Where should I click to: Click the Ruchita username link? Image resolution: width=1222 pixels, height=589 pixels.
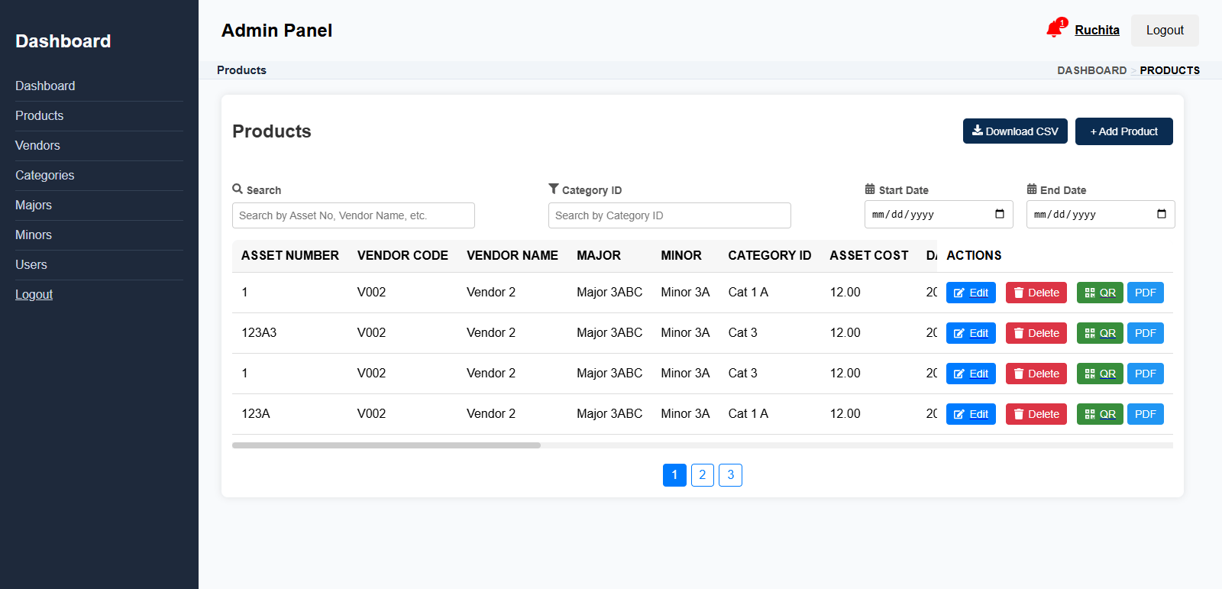(1097, 30)
